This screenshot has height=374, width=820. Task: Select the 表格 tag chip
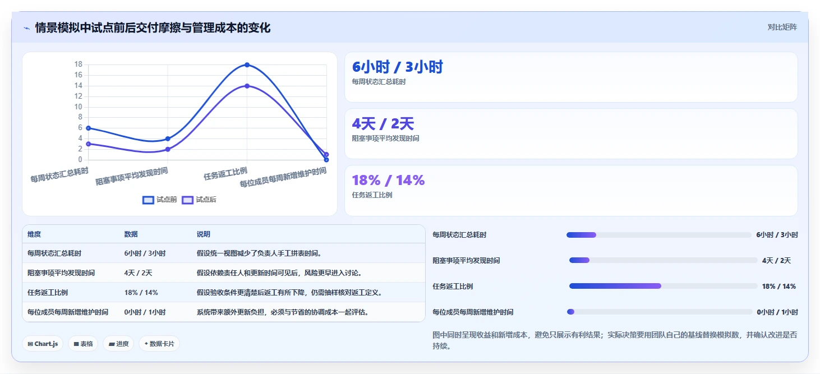83,344
